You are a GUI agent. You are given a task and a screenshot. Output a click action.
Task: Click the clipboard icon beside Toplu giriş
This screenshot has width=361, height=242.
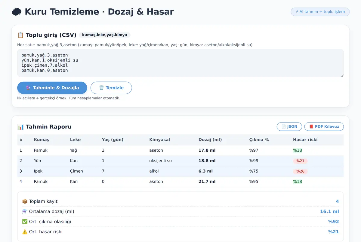(x=20, y=35)
